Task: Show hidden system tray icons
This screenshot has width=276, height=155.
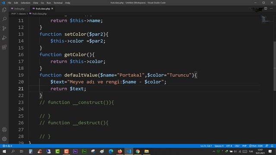Action: pos(214,151)
